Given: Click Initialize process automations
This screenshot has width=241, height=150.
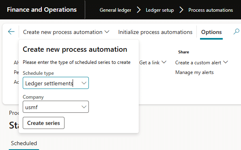Looking at the screenshot, I should 155,32.
